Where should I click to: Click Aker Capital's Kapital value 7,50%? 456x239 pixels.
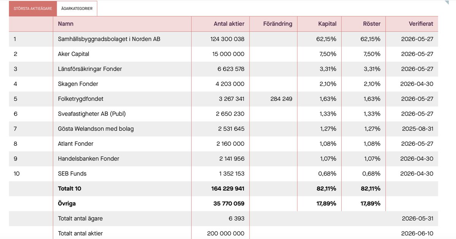coord(328,54)
